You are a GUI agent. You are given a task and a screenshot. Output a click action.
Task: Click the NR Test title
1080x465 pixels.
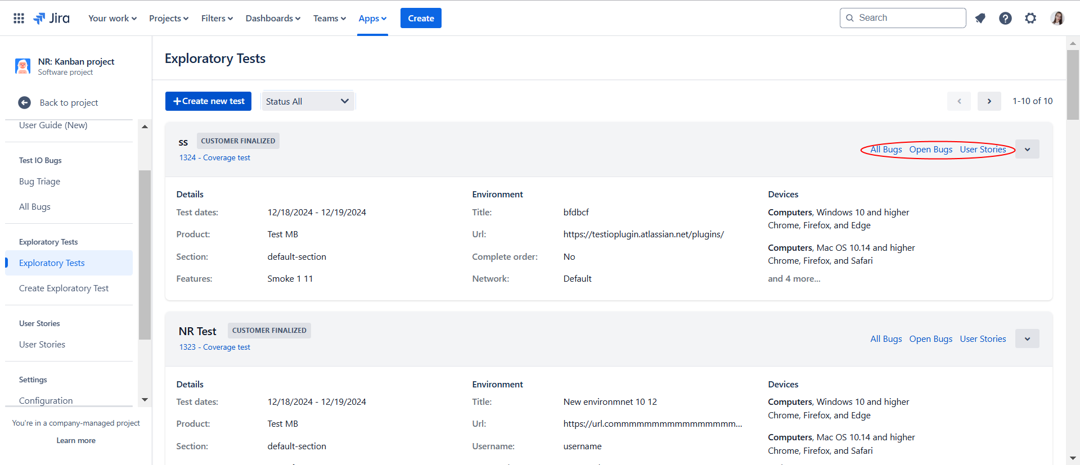click(x=197, y=332)
